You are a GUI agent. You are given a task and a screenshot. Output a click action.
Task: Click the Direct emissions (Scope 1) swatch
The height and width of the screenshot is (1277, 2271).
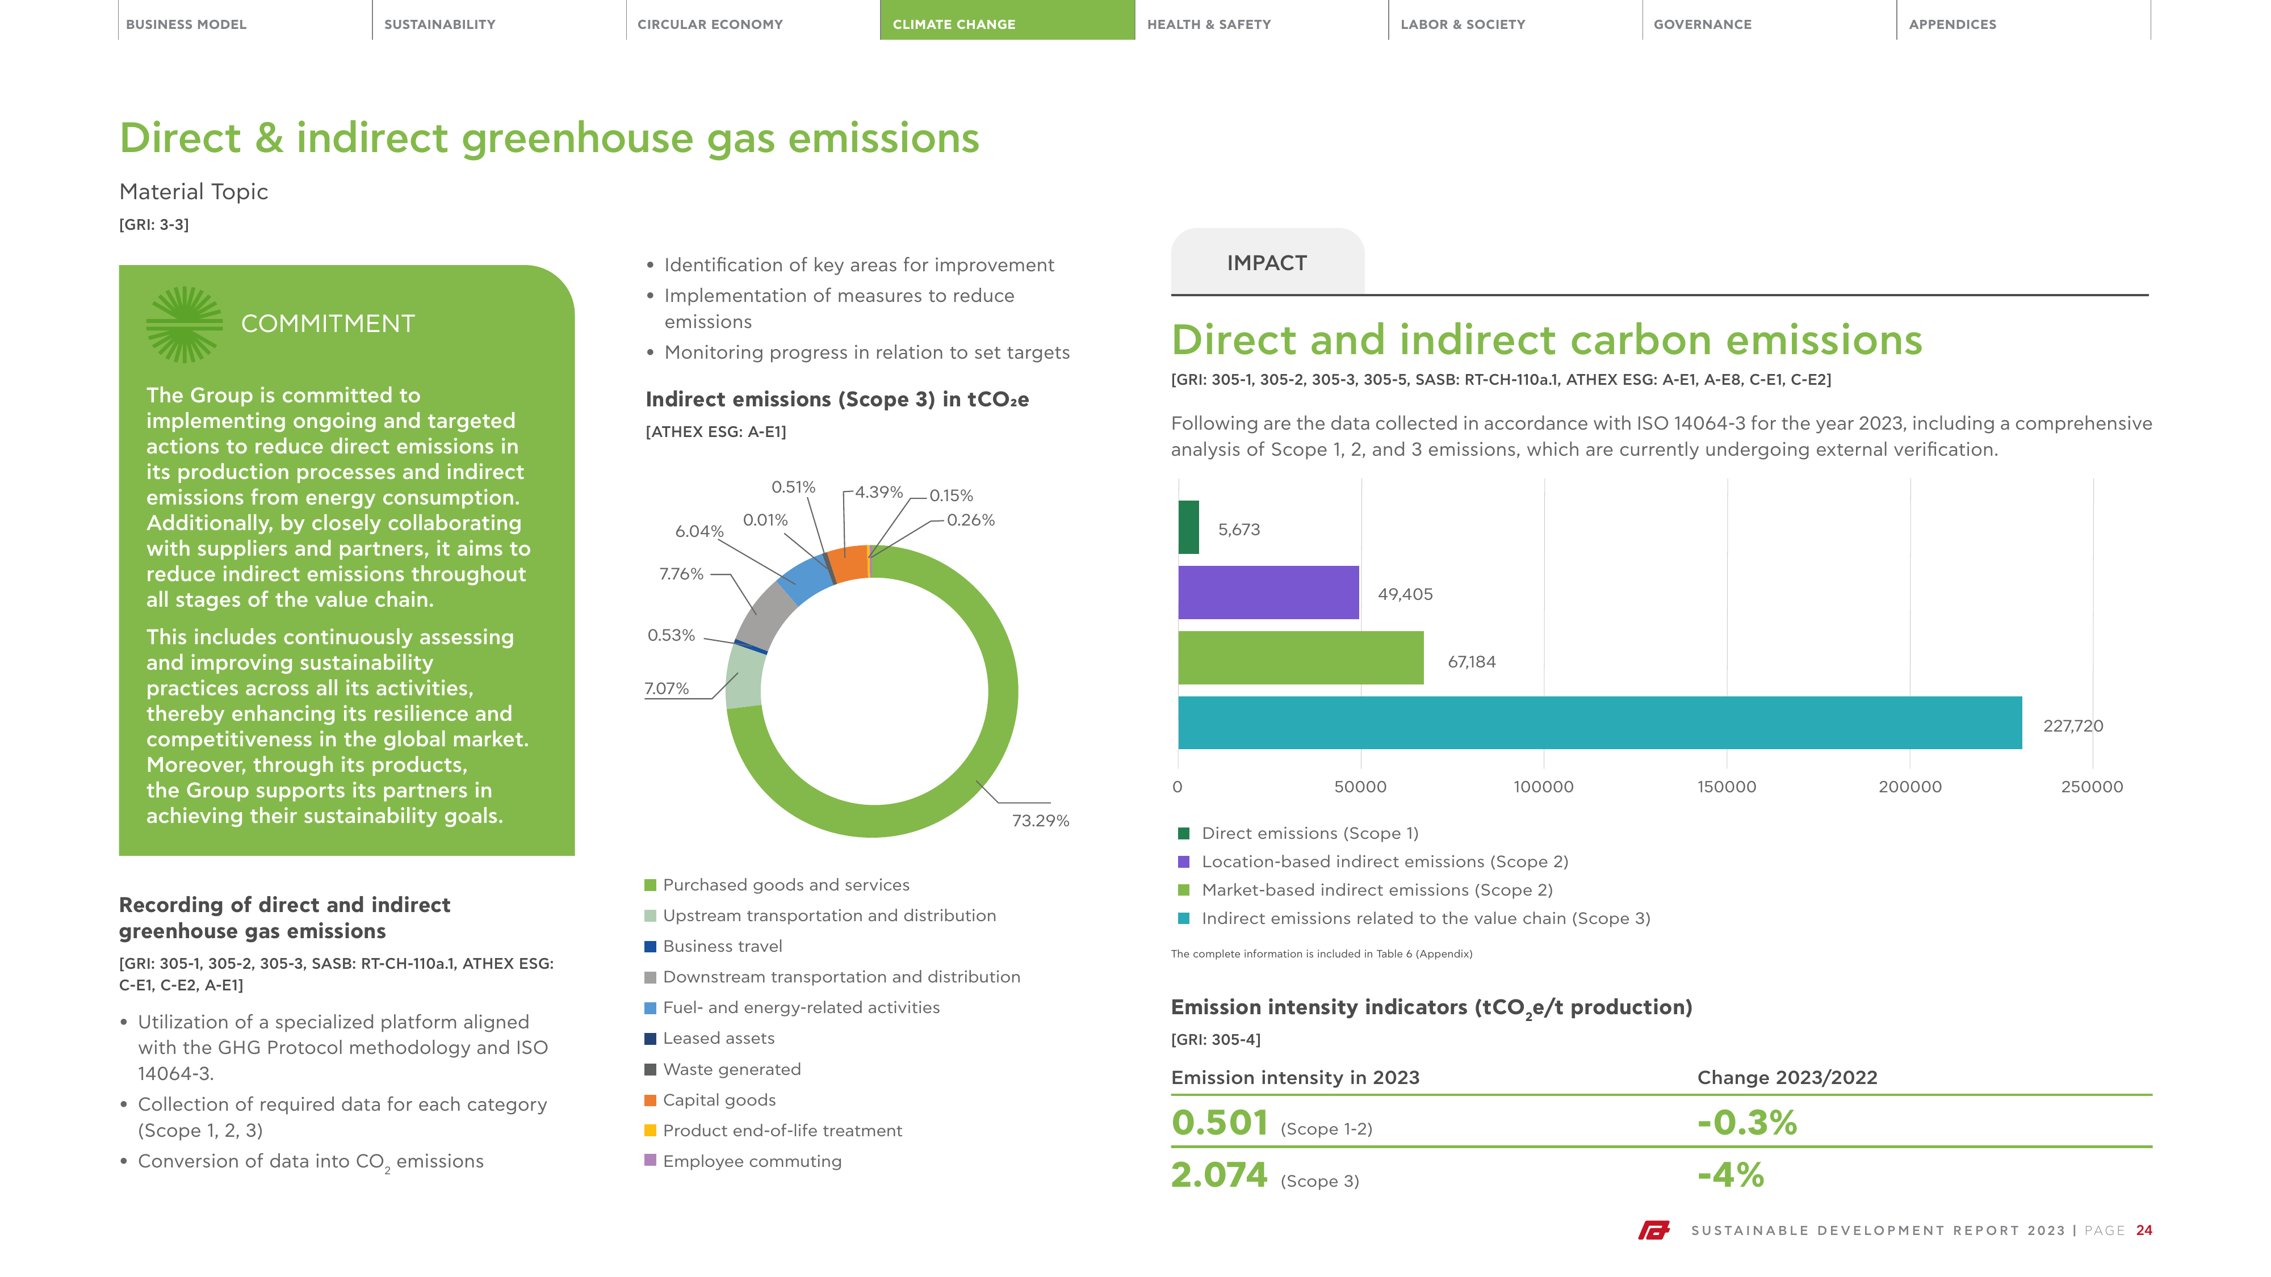click(x=1184, y=834)
